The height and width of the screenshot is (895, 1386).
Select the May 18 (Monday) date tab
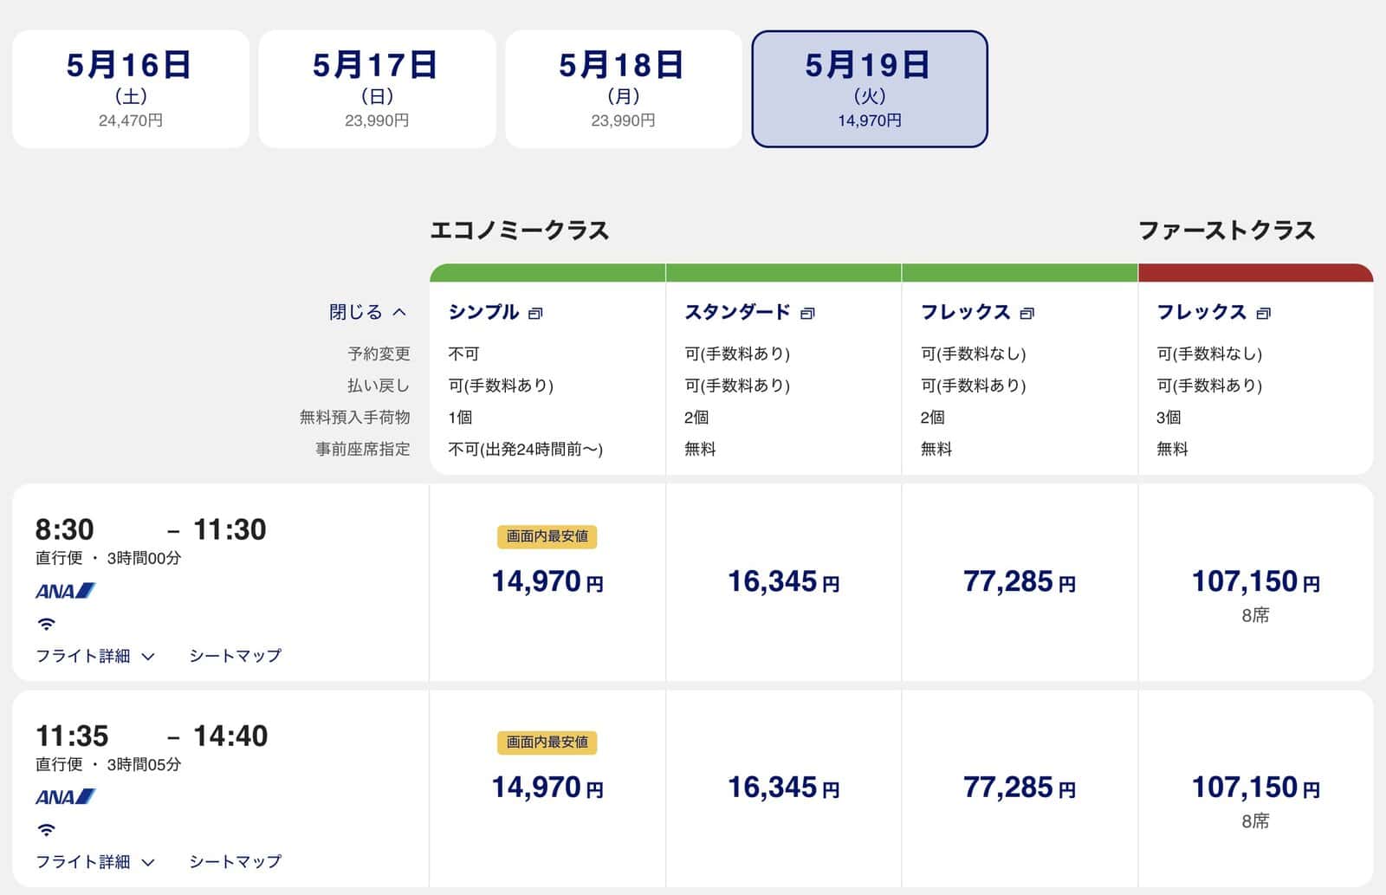coord(623,89)
